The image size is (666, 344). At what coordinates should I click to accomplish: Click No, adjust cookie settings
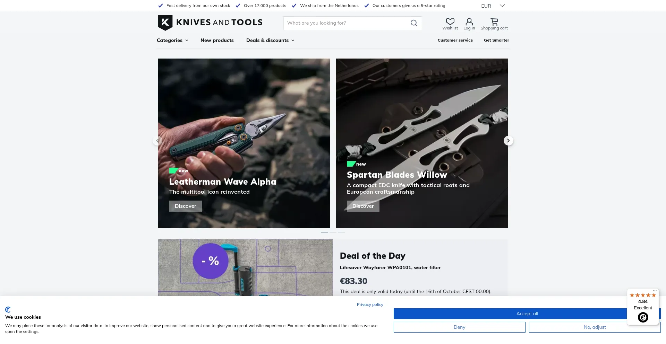(x=595, y=327)
